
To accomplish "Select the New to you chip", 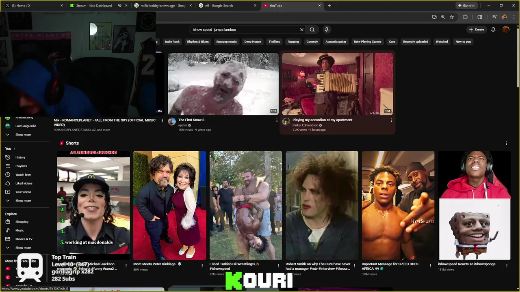I will point(463,42).
